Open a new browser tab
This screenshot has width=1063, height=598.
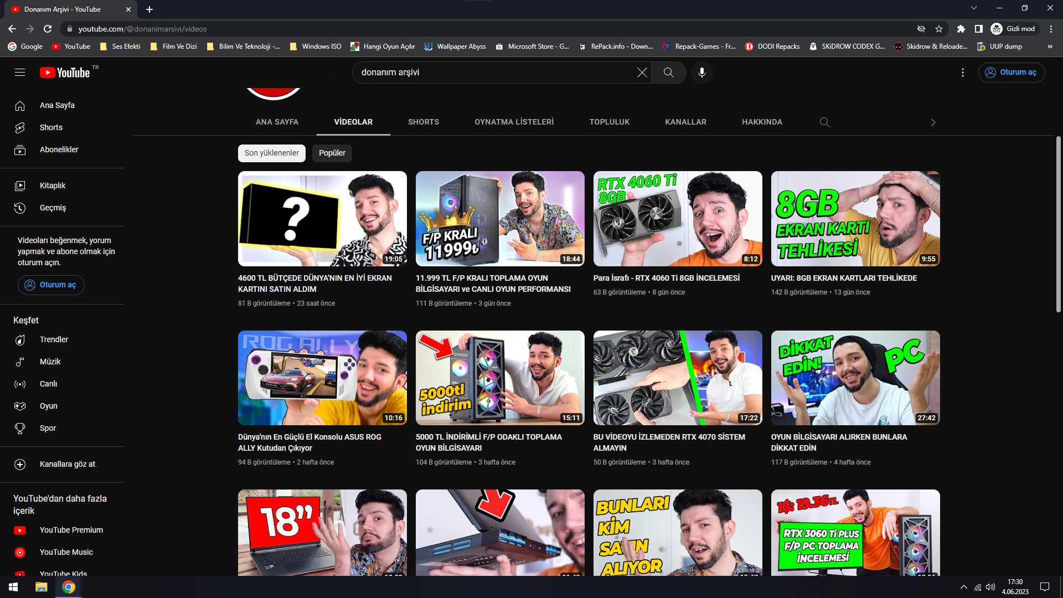coord(149,9)
